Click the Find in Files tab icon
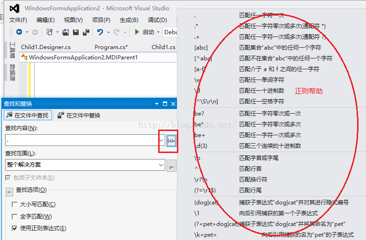The height and width of the screenshot is (240, 366). pos(9,115)
